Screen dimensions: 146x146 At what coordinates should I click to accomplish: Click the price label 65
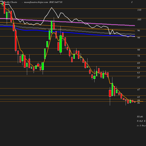click(x=138, y=68)
